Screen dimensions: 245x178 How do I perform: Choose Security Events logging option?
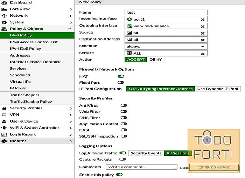coord(146,153)
